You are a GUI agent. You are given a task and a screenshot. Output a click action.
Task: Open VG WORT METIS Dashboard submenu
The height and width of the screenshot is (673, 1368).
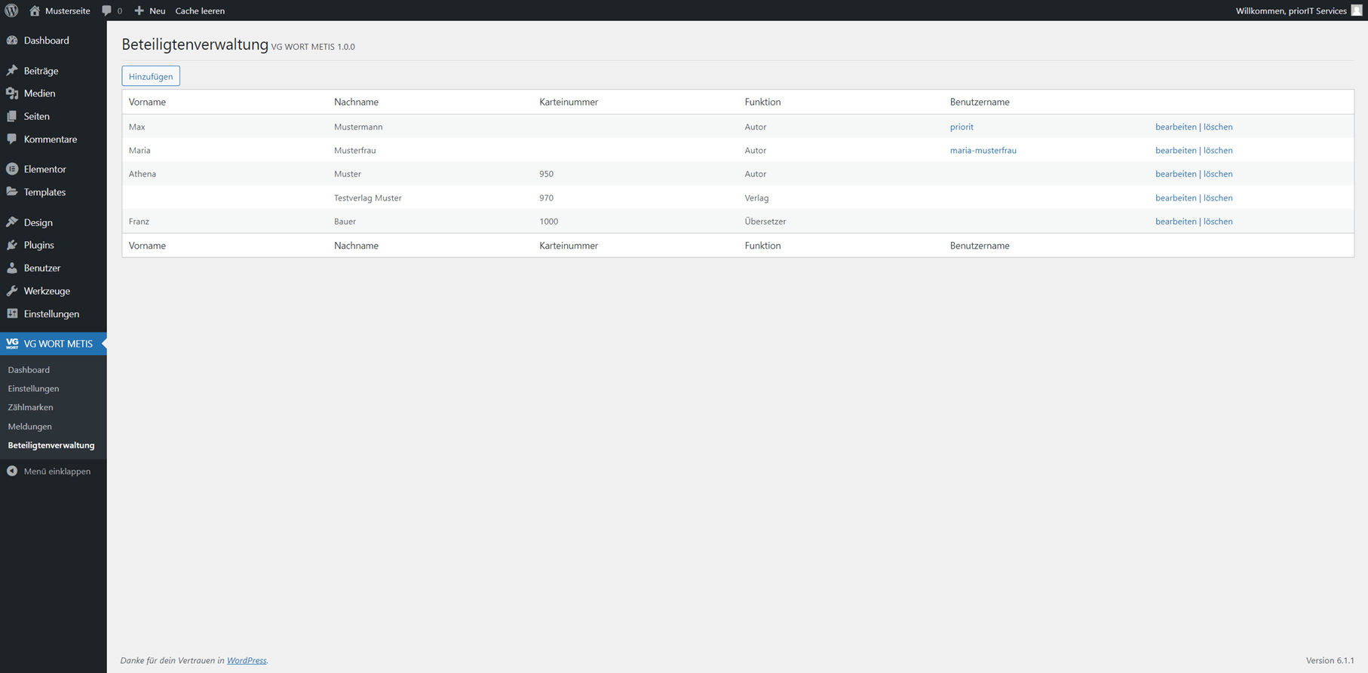point(29,370)
